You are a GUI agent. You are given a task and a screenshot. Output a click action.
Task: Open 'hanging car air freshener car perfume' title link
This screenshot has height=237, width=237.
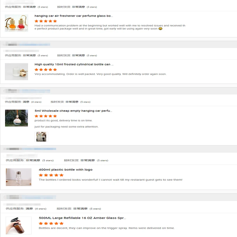click(73, 16)
